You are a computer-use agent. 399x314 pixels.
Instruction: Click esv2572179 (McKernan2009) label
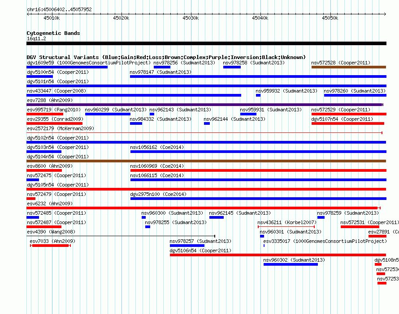[x=61, y=128]
